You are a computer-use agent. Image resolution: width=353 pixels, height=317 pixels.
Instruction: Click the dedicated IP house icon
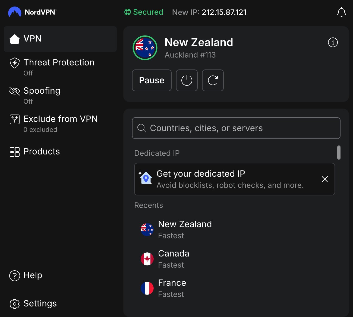[x=146, y=179]
